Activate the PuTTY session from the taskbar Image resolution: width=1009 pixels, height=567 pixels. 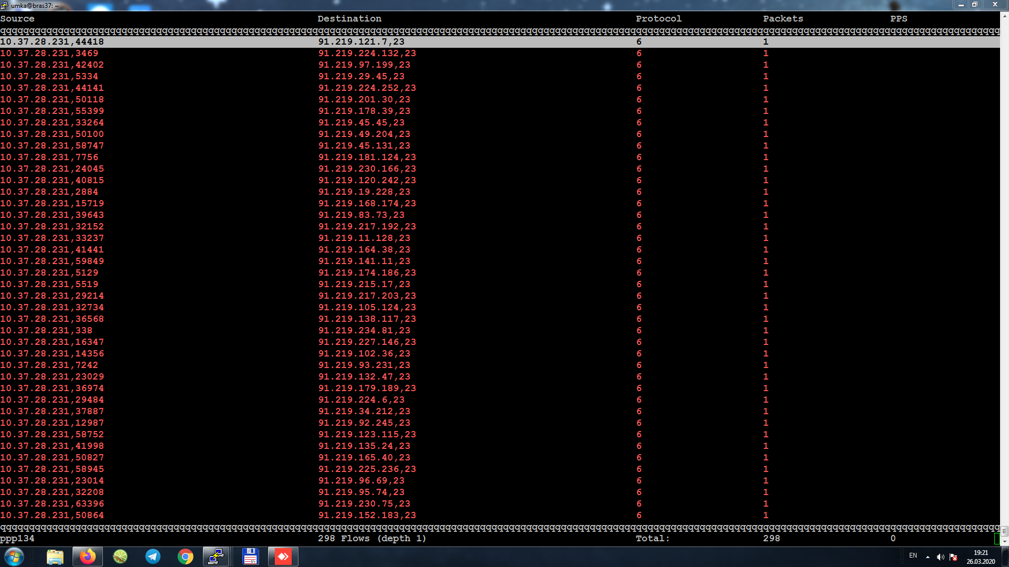216,556
